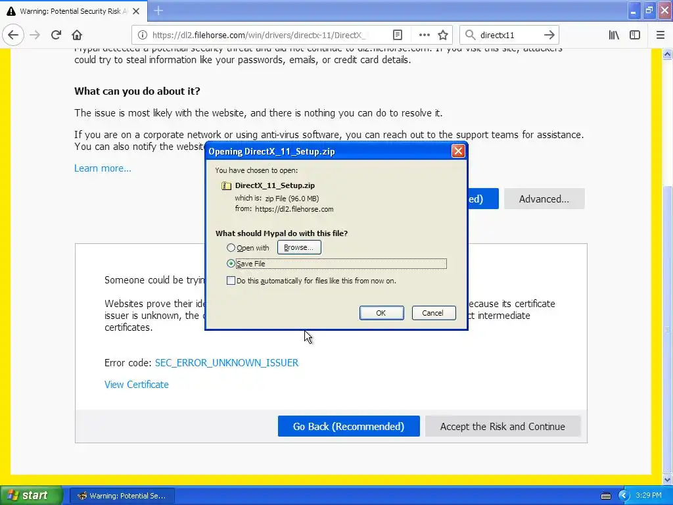
Task: Show sidebars icon in toolbar
Action: click(x=635, y=36)
